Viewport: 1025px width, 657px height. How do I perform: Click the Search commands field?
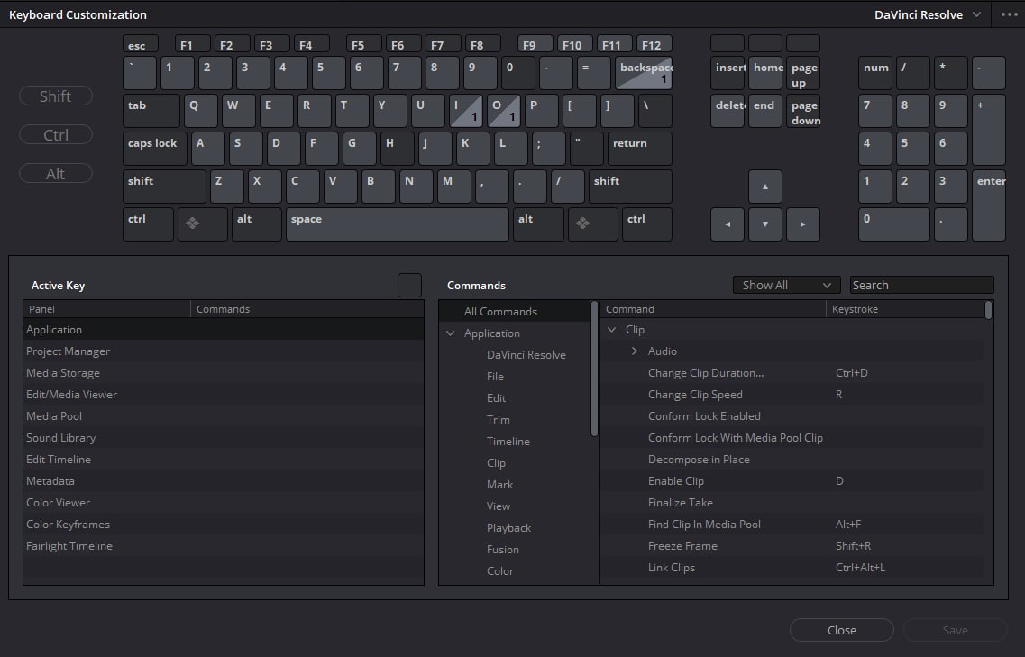tap(921, 285)
